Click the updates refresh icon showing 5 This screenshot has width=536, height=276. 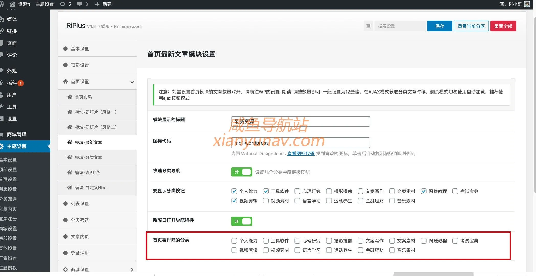[x=62, y=4]
